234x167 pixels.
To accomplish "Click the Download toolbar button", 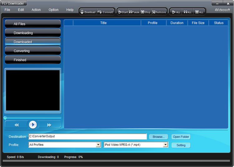I will tap(88, 12).
